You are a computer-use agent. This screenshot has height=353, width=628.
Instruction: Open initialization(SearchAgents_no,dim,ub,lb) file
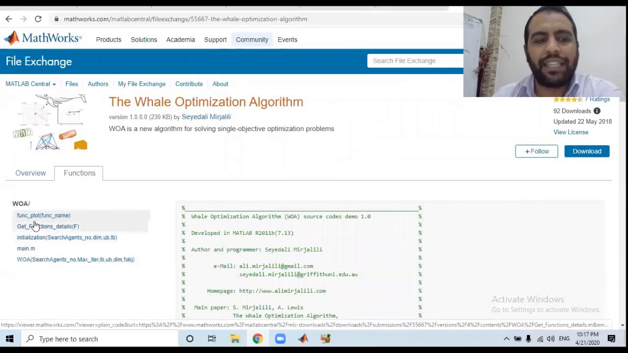click(x=67, y=237)
